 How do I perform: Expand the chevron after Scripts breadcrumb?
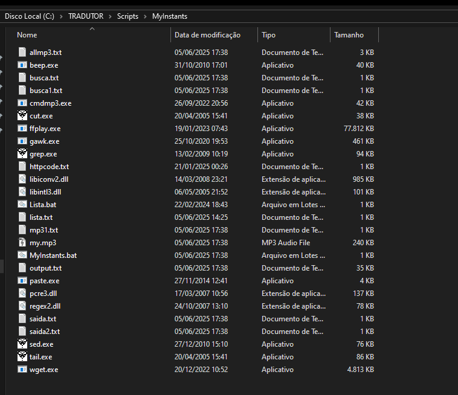[x=146, y=16]
